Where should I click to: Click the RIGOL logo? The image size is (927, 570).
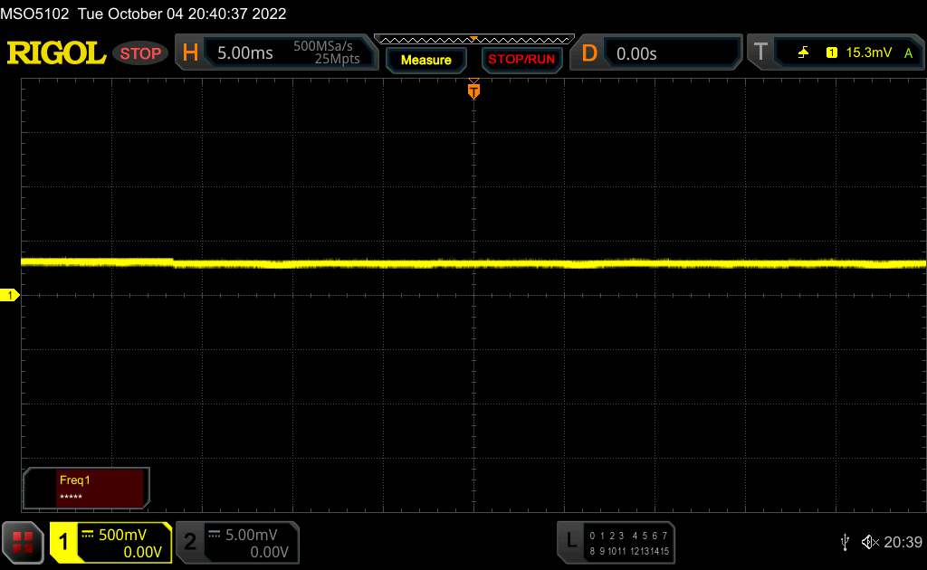point(56,53)
